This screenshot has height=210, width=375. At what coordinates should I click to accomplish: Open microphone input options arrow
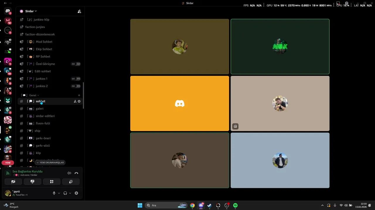coord(59,193)
